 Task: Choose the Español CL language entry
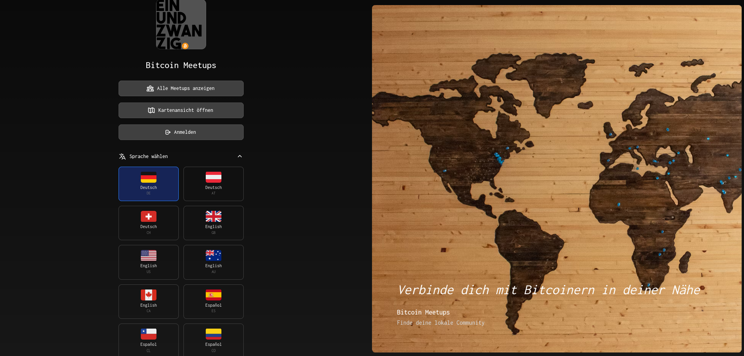point(149,340)
